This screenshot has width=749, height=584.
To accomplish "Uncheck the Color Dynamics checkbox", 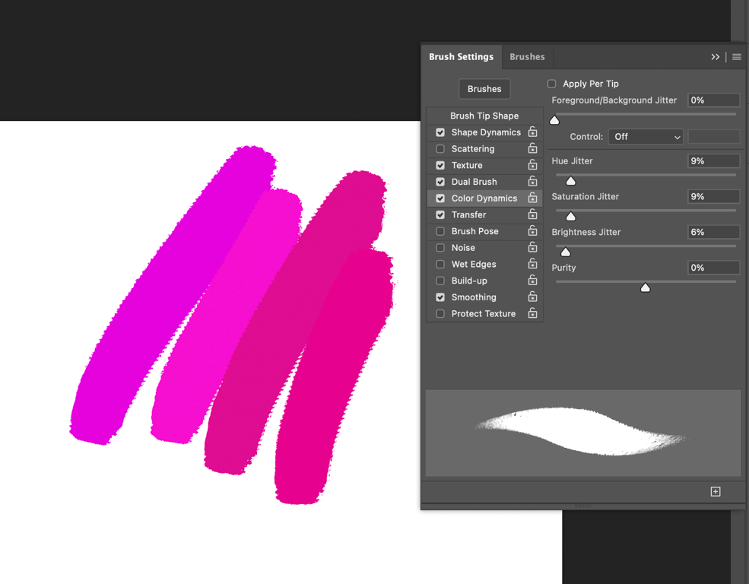I will 440,198.
